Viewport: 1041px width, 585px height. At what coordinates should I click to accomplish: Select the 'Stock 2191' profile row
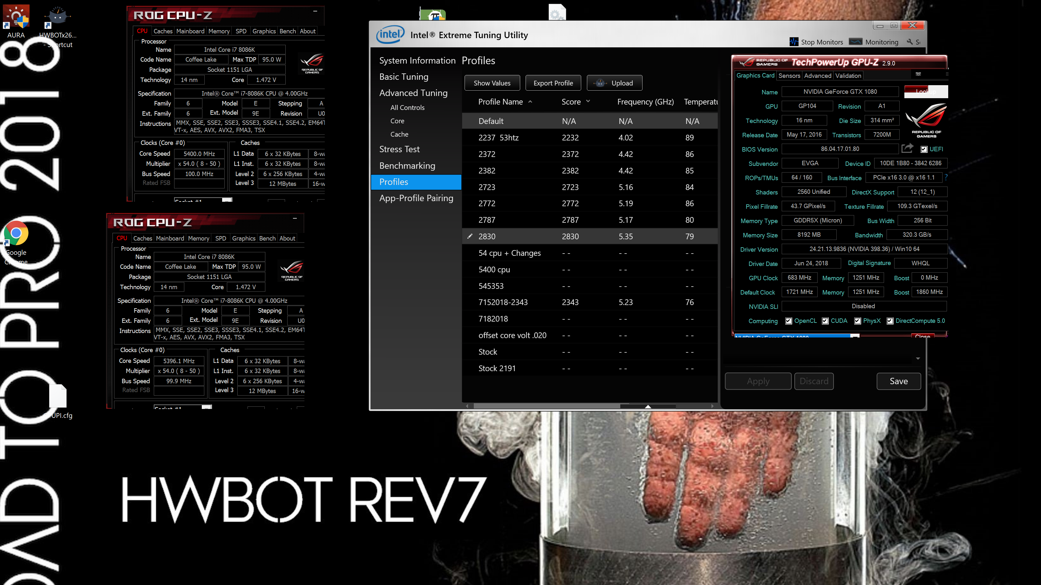coord(589,369)
